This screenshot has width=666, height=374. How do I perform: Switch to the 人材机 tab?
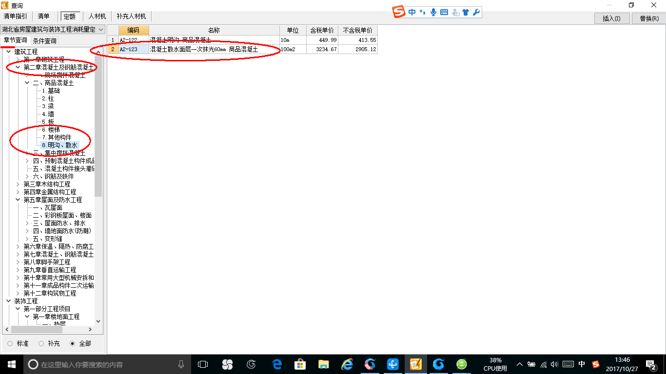97,17
